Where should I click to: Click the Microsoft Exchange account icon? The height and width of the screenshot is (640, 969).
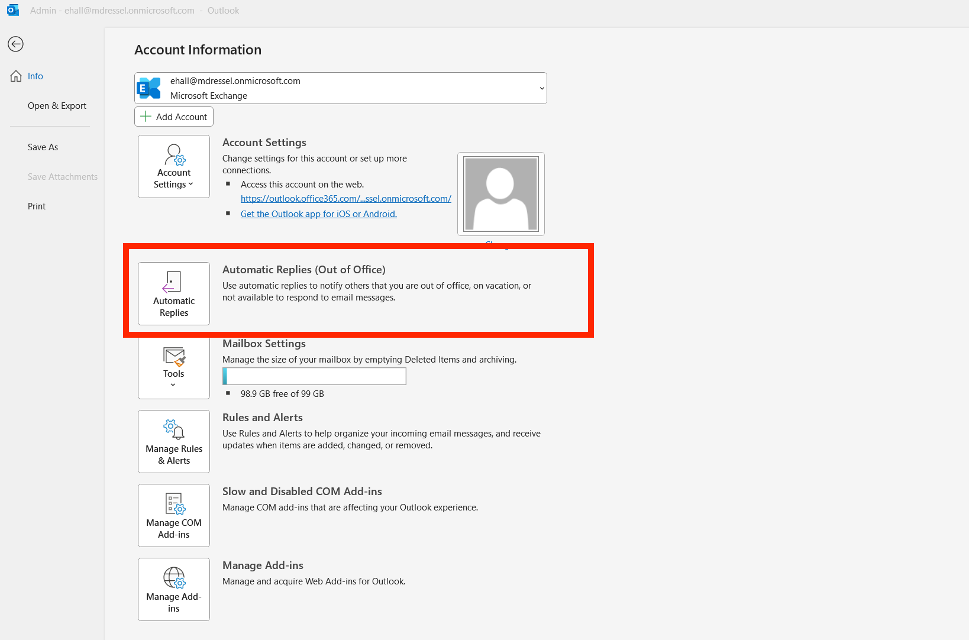(149, 88)
